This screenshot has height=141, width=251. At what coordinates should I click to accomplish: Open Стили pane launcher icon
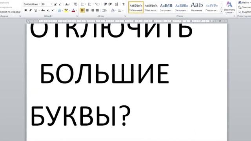tap(235, 16)
